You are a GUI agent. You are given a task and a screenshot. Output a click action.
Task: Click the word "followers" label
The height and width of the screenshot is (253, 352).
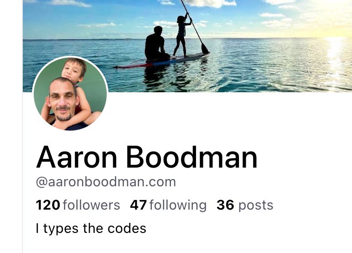point(91,205)
